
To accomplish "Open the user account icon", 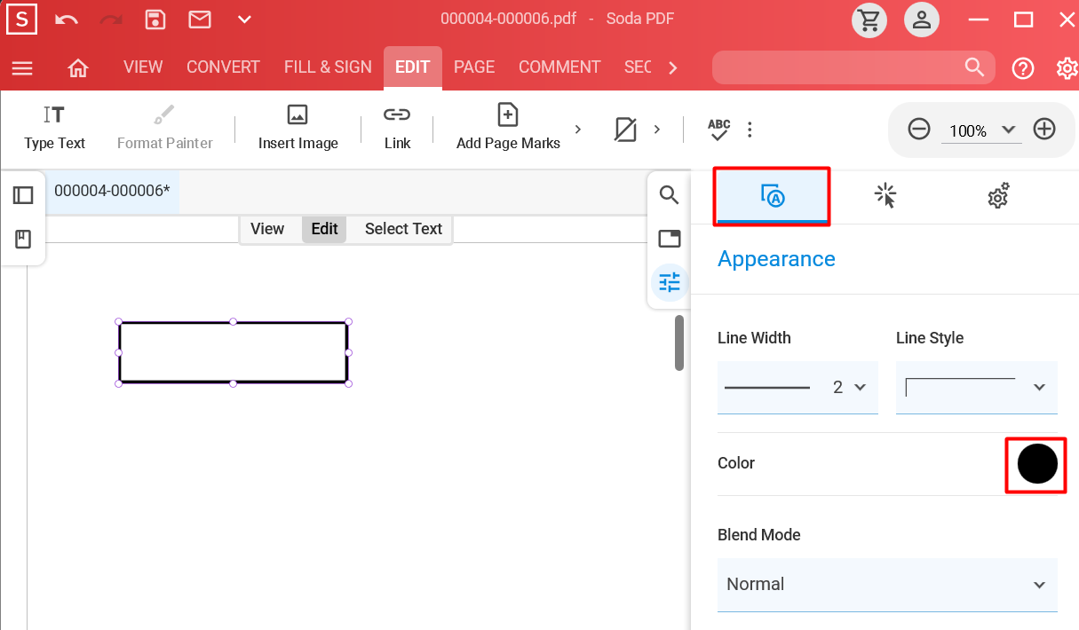I will point(923,20).
